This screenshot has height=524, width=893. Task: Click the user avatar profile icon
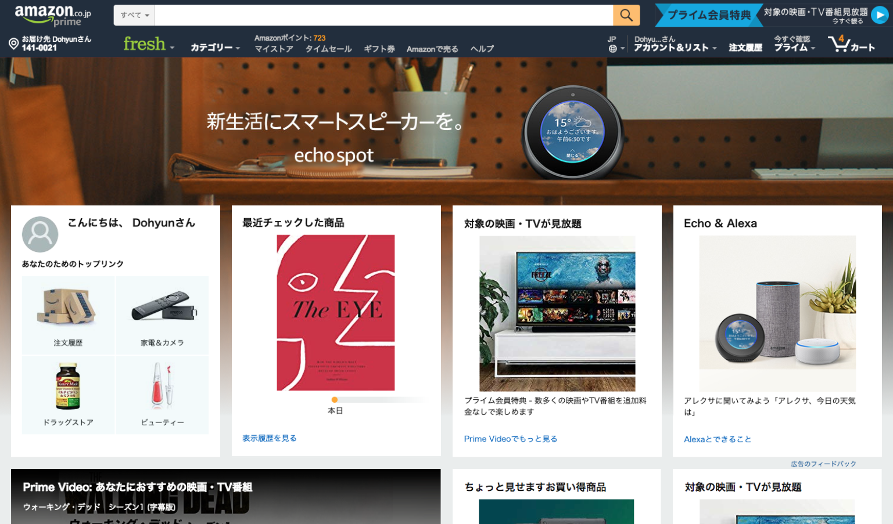[x=40, y=234]
